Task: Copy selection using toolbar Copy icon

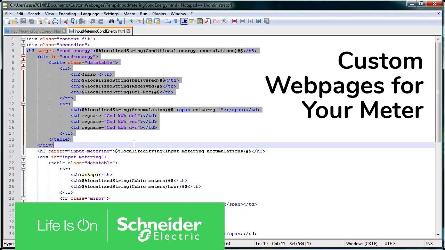Action: click(74, 21)
